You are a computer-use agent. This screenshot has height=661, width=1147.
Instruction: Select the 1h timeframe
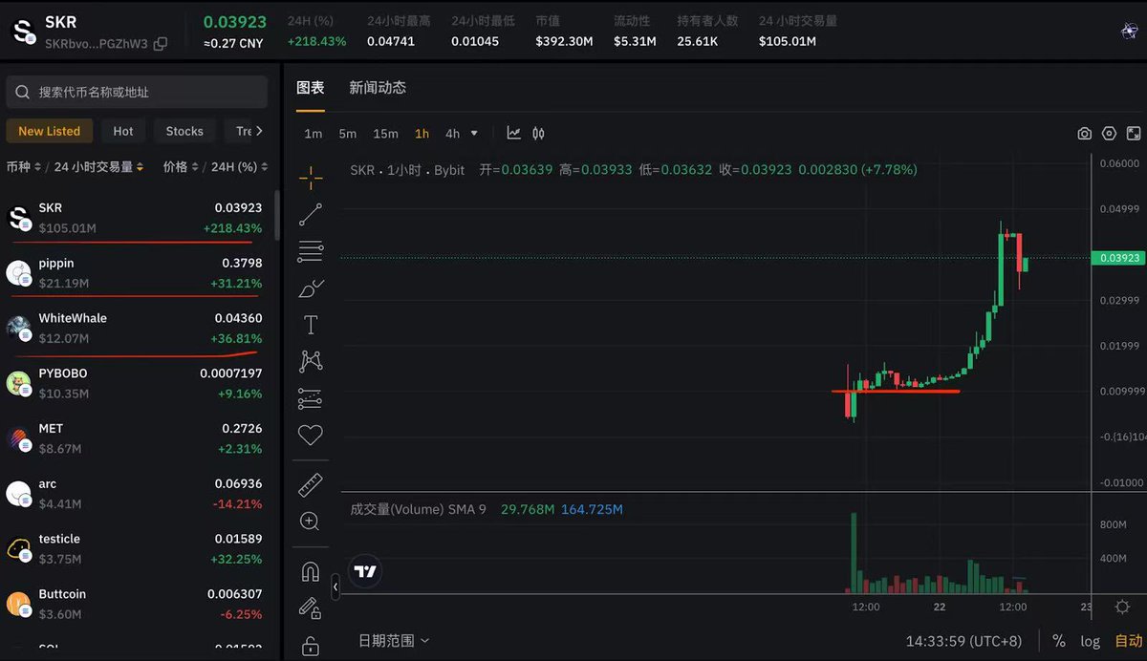click(422, 134)
